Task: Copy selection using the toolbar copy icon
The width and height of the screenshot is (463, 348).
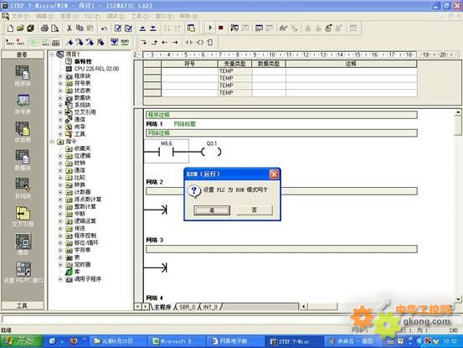Action: click(x=80, y=29)
